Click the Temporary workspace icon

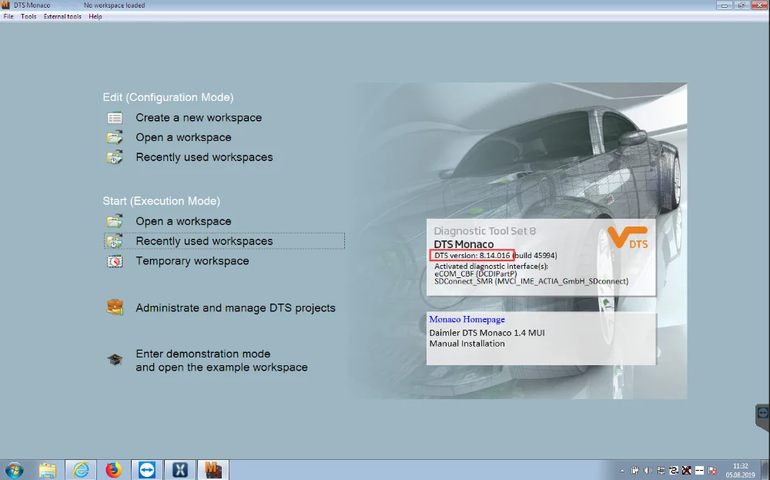115,261
